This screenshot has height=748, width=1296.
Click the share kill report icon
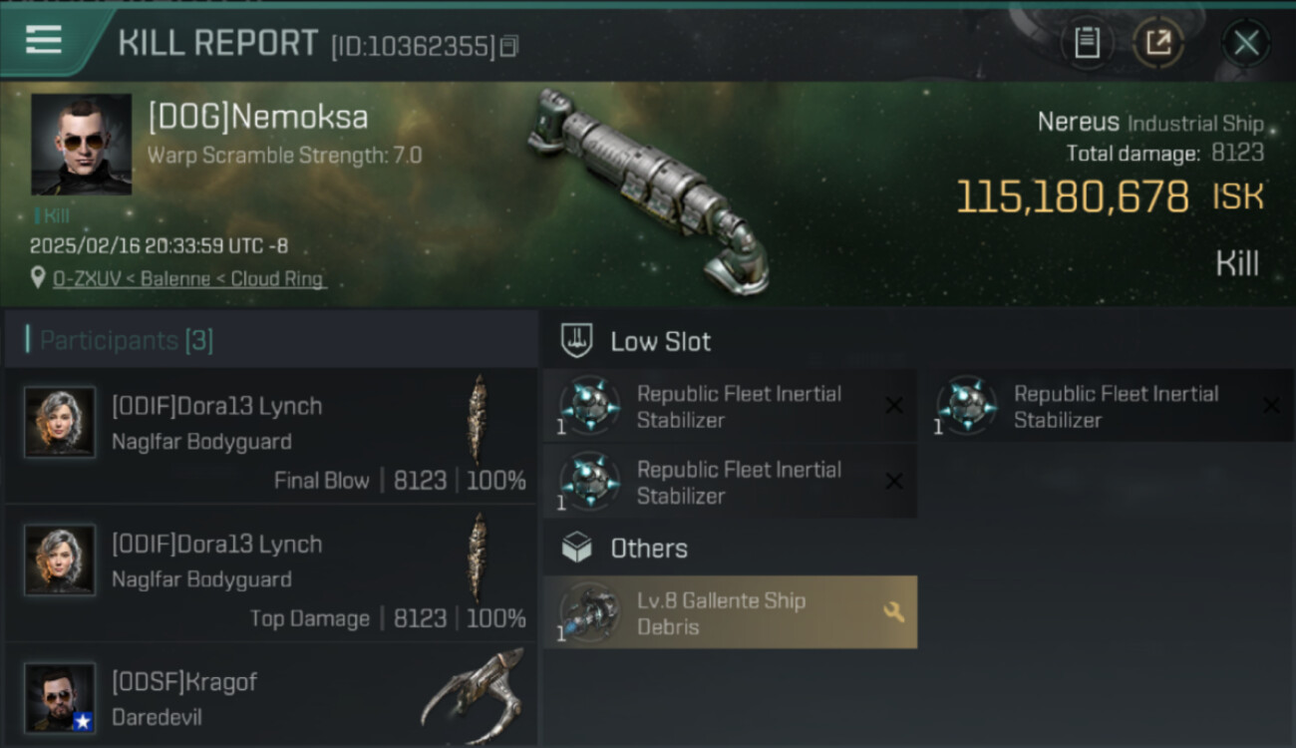click(x=1158, y=43)
